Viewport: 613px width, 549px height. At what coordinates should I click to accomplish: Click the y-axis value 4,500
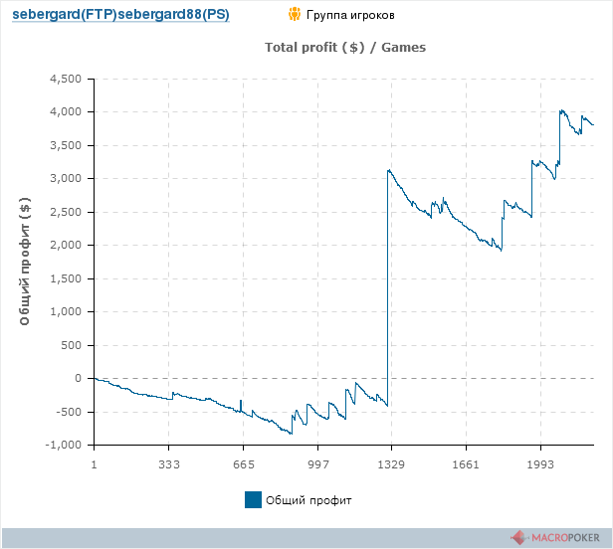pos(66,79)
